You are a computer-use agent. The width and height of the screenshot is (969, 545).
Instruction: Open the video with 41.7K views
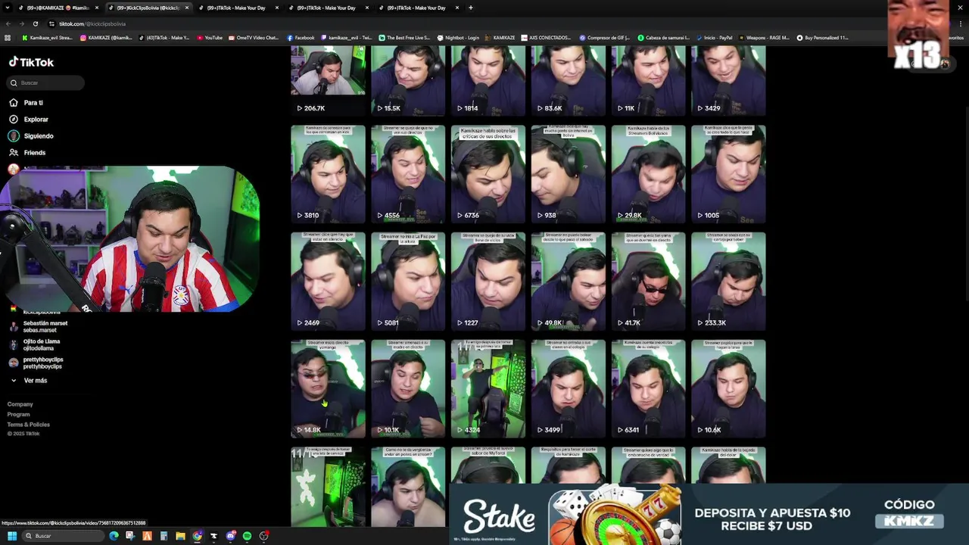649,282
